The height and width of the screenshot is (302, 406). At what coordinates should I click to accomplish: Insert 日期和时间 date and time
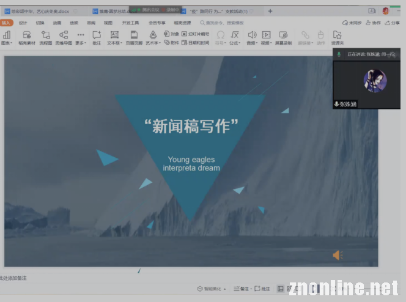click(196, 43)
